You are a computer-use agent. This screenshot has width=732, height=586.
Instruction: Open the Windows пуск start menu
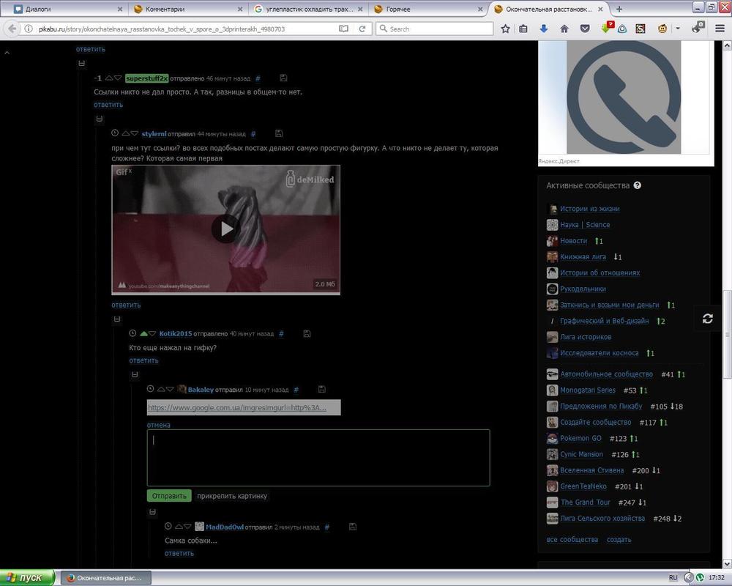(x=26, y=577)
